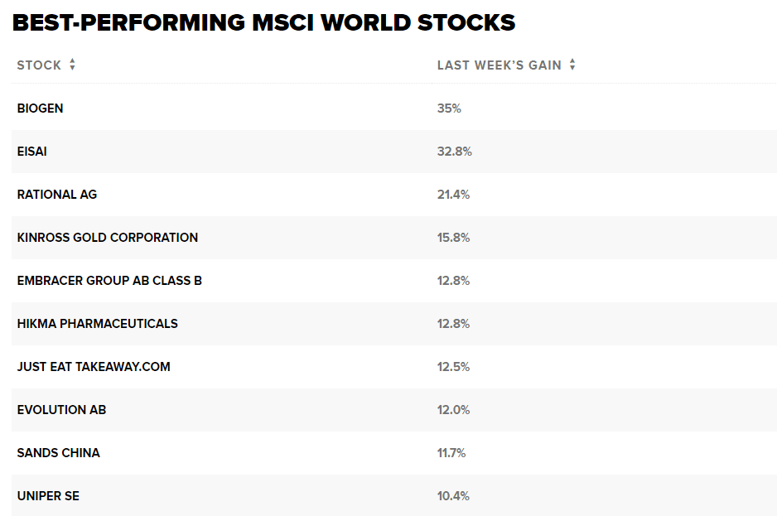777x516 pixels.
Task: Click the STOCK column header label
Action: point(39,65)
